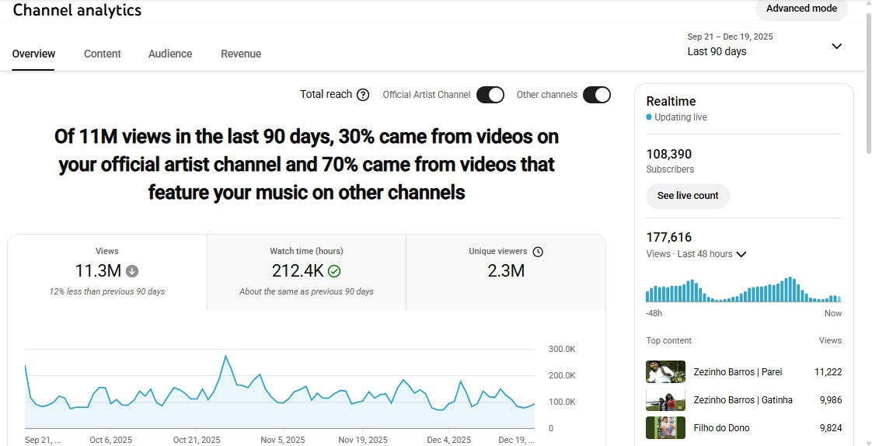This screenshot has width=872, height=446.
Task: Click the Filho do Dono video thumbnail
Action: (665, 428)
